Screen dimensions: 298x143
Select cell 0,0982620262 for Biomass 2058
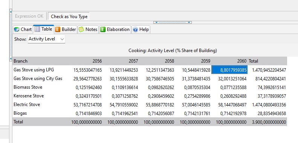coord(161,88)
